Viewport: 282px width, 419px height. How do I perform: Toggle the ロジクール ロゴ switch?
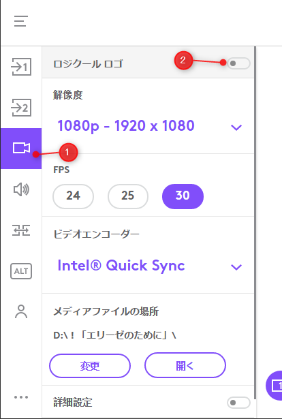[x=238, y=63]
